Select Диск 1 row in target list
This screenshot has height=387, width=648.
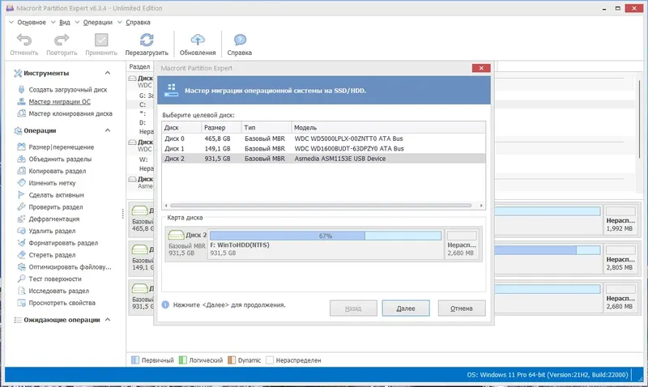[323, 149]
